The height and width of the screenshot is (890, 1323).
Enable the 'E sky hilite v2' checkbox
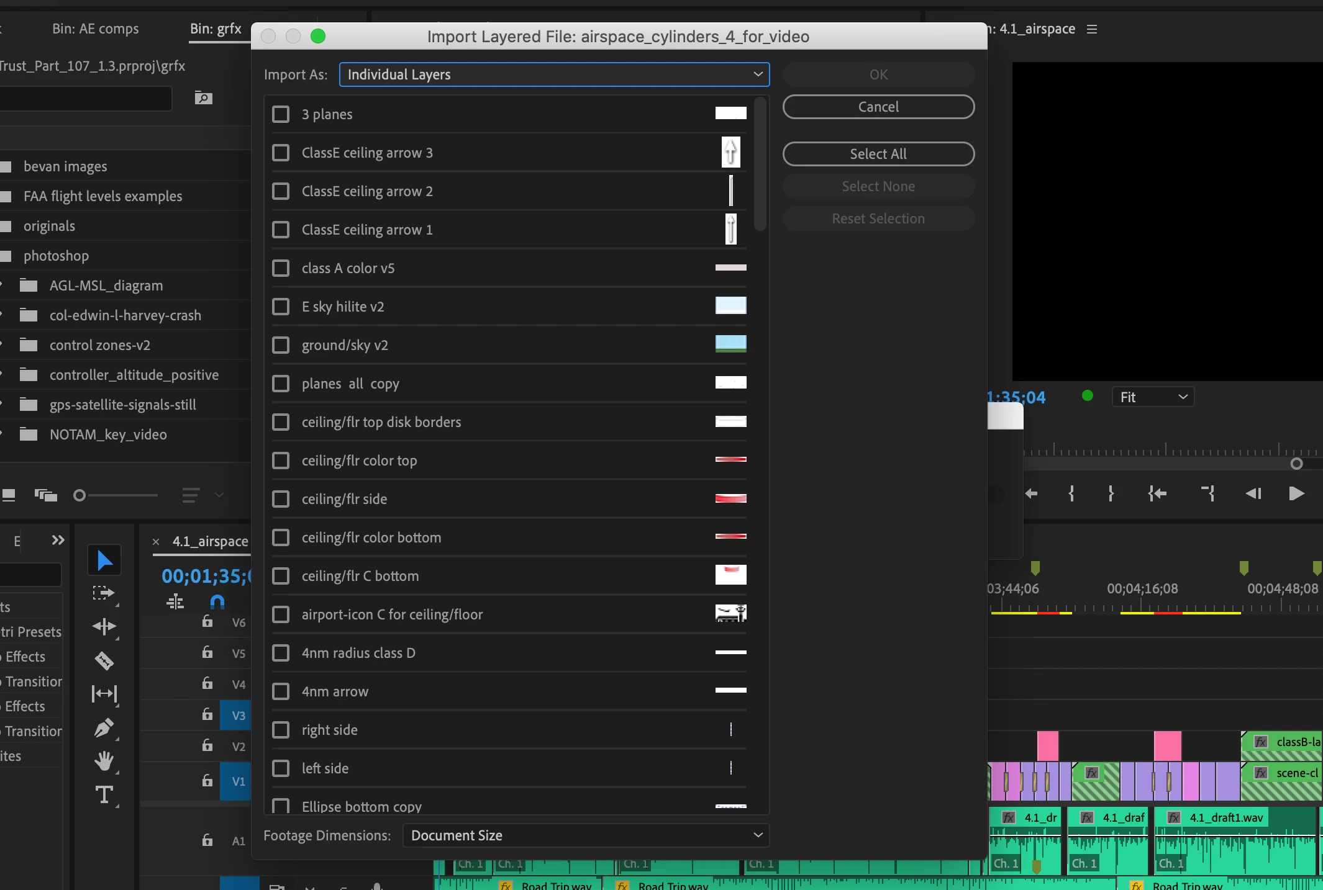pos(281,307)
